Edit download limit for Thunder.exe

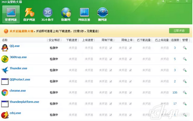(111, 70)
